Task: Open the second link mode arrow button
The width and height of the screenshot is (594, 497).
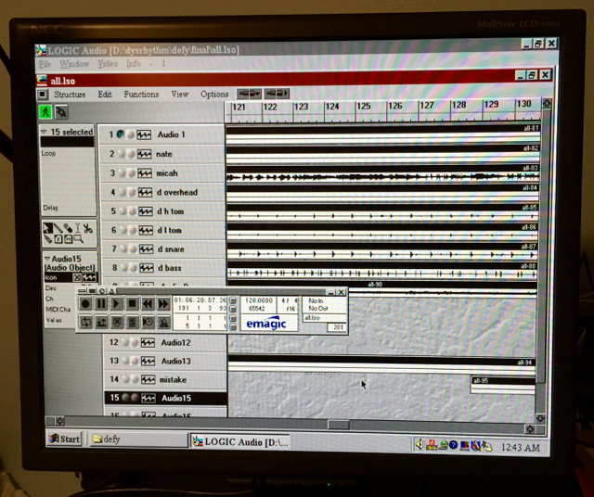Action: 277,93
